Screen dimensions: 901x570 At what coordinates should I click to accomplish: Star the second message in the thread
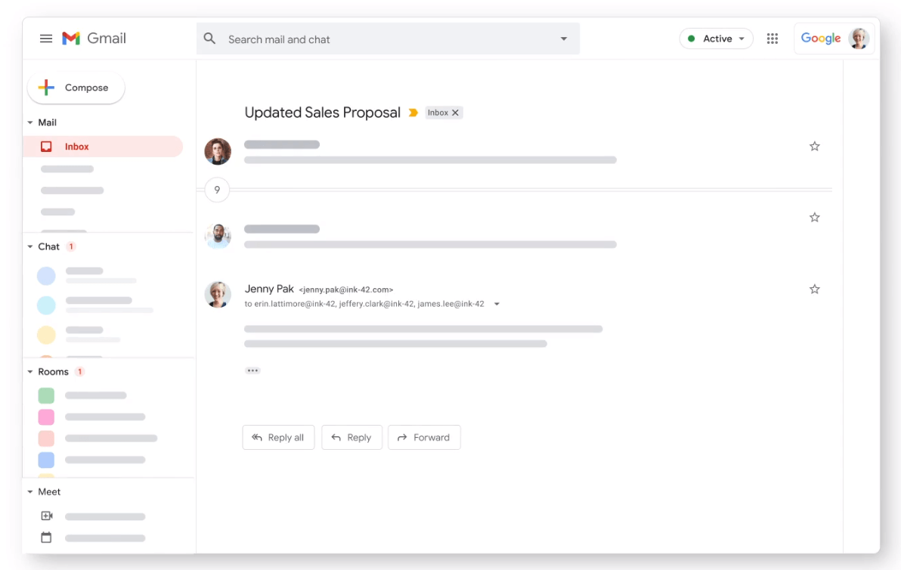click(x=814, y=217)
